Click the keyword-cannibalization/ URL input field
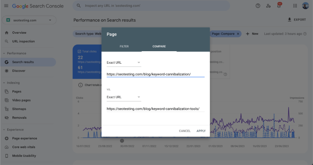 click(156, 74)
